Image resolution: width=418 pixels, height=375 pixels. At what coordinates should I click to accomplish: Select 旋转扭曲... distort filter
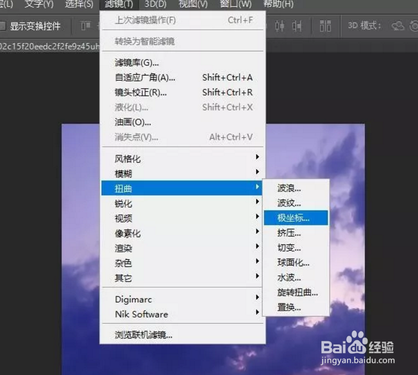[x=296, y=293]
